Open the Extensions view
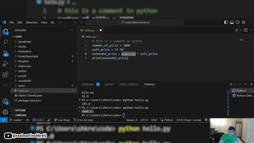The height and width of the screenshot is (143, 254). point(5,74)
